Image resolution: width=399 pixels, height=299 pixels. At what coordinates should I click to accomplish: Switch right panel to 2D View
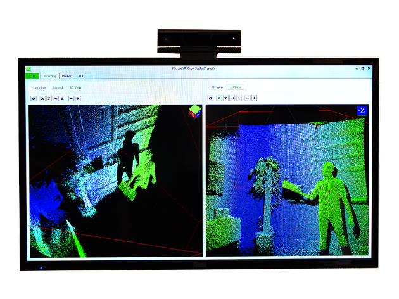217,87
